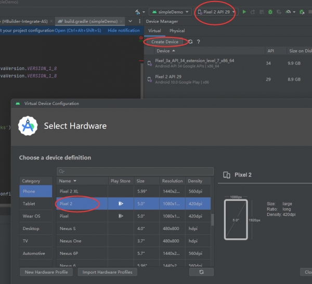The width and height of the screenshot is (312, 284).
Task: Open Device Manager help question mark
Action: pos(199,42)
